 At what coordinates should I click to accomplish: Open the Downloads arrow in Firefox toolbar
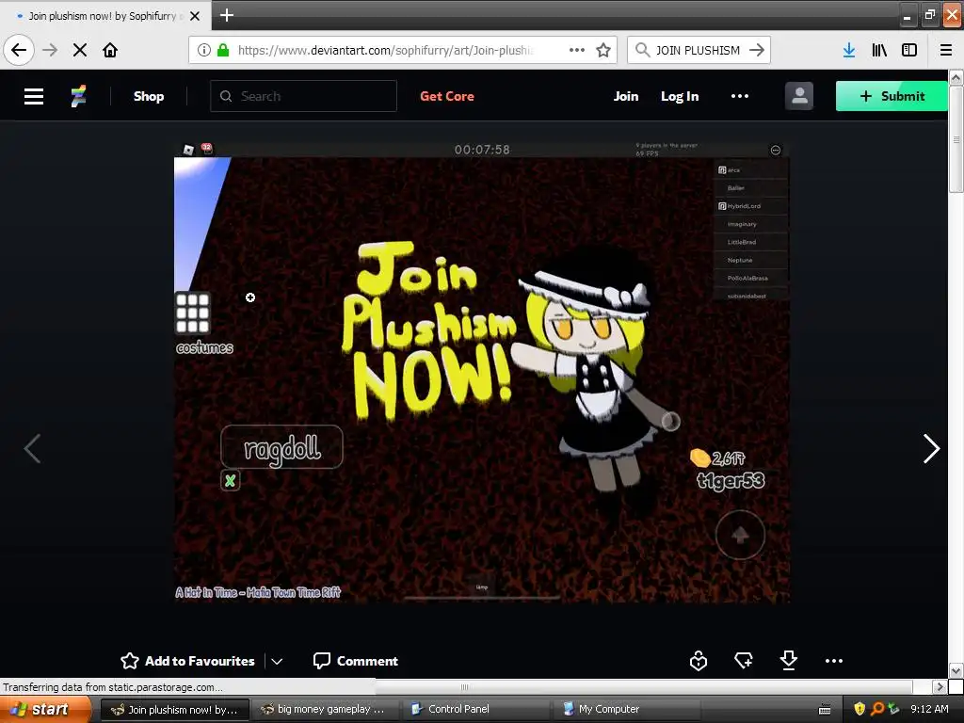coord(848,50)
